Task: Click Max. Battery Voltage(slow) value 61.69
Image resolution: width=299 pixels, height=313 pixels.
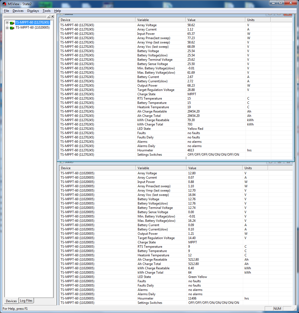Action: (x=191, y=73)
